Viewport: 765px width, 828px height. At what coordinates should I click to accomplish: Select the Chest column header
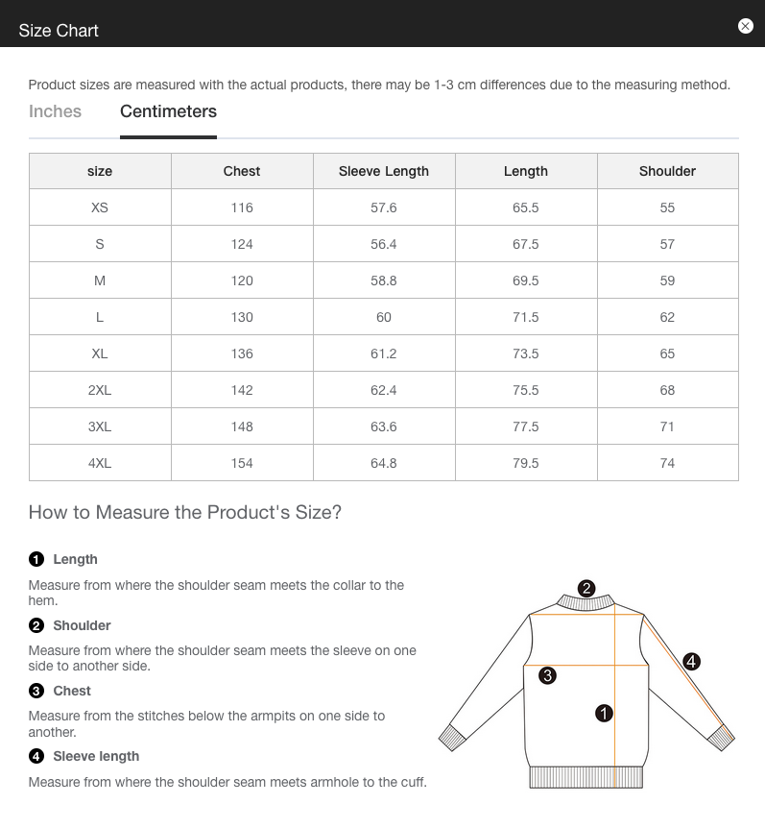tap(241, 171)
